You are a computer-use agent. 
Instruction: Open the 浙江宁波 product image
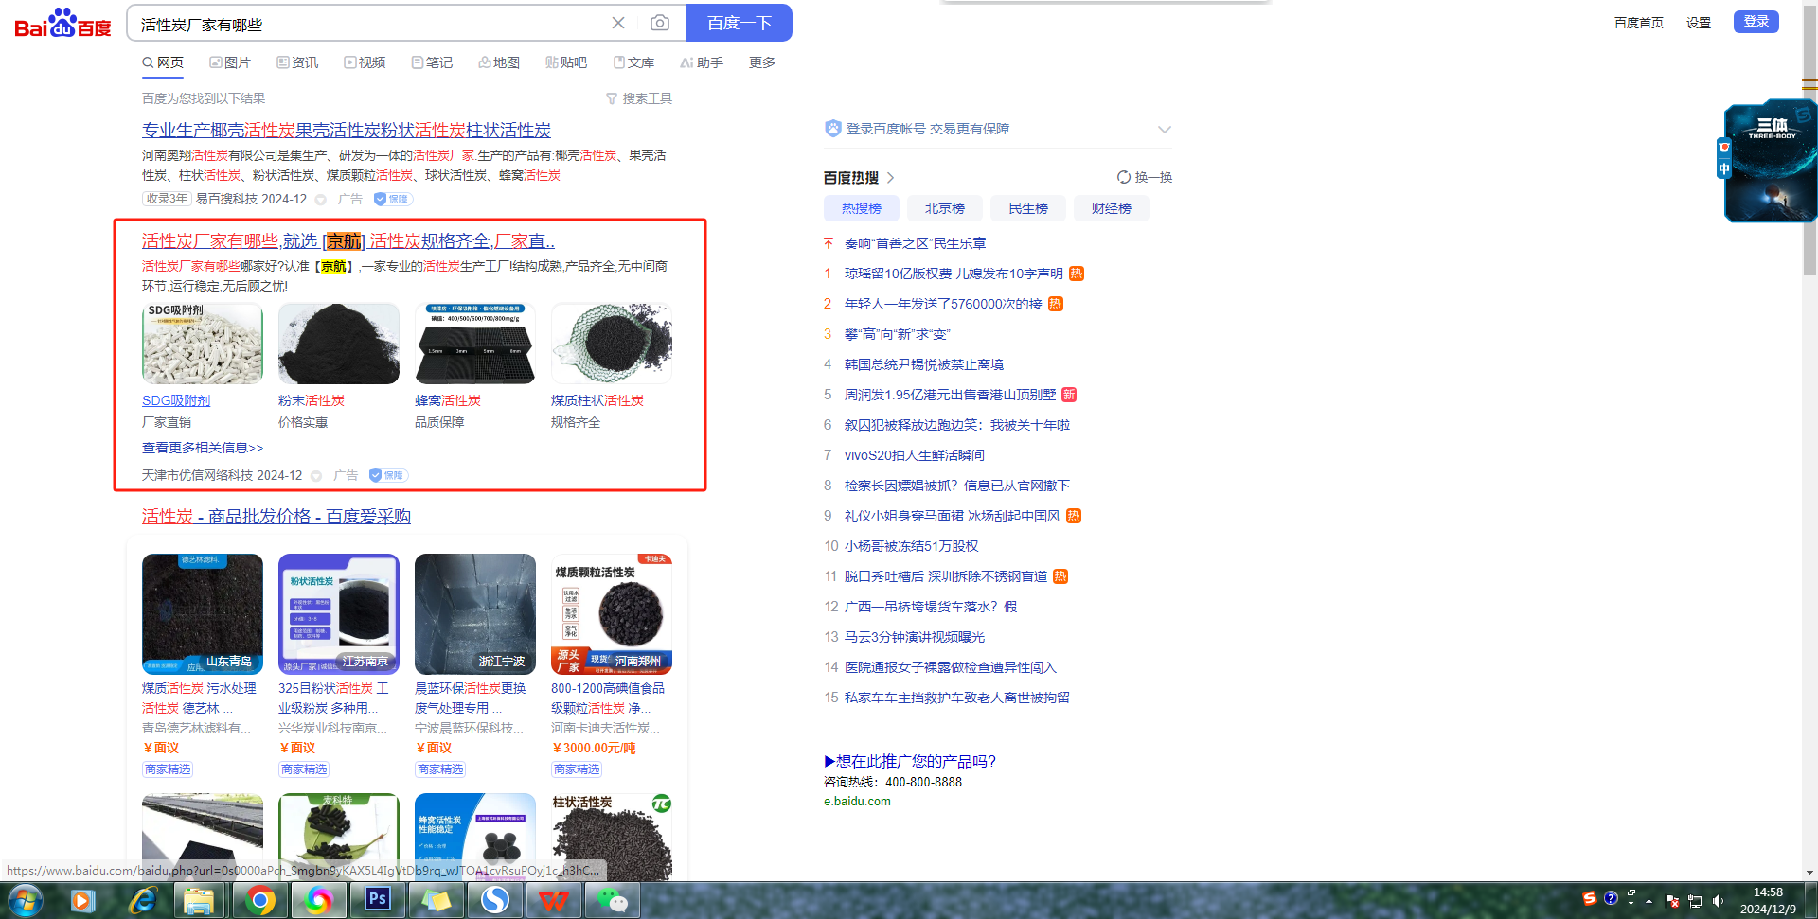pos(475,613)
